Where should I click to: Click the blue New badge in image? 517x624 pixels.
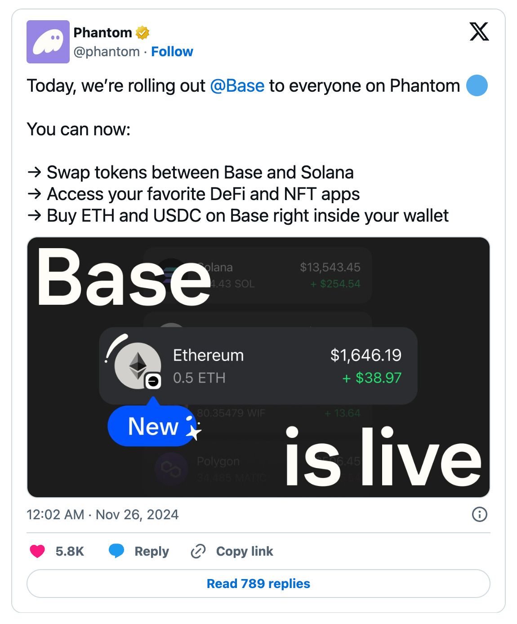coord(152,426)
